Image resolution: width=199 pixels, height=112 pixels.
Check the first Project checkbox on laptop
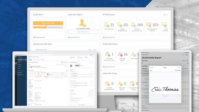[71, 74]
